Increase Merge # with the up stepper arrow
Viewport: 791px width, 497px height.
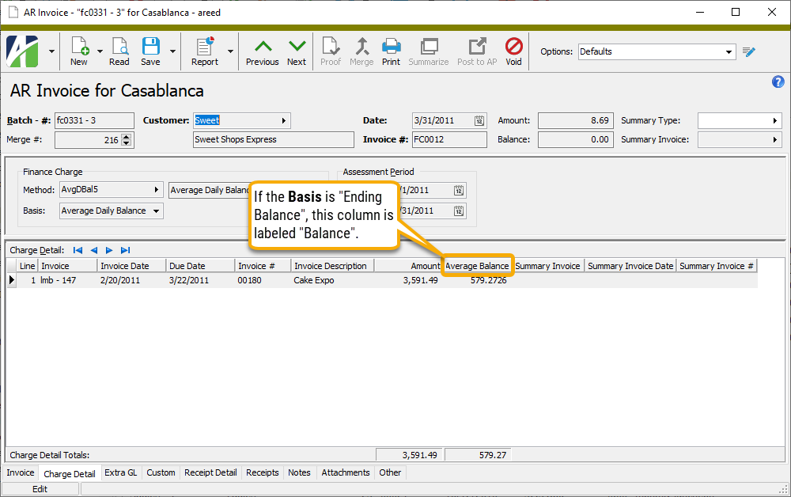126,135
